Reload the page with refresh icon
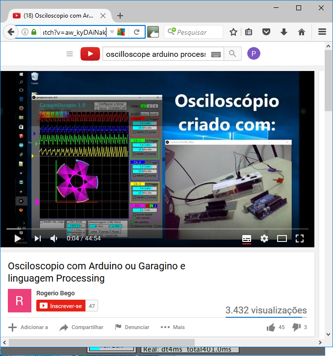The height and width of the screenshot is (356, 333). click(x=136, y=32)
